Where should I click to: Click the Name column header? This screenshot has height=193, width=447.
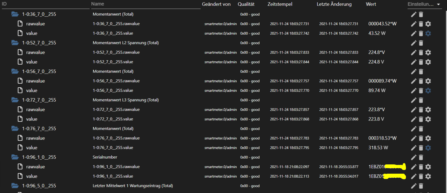click(98, 4)
